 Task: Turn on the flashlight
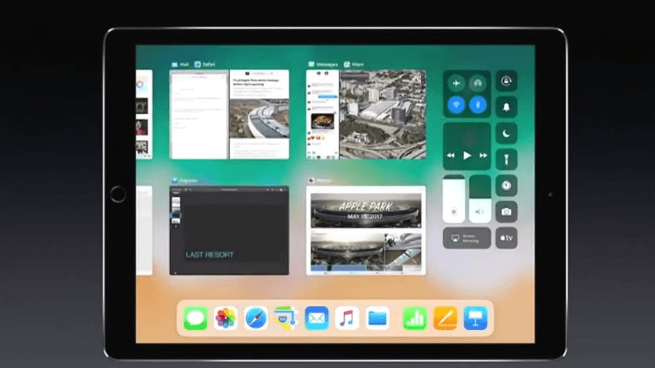tap(506, 159)
